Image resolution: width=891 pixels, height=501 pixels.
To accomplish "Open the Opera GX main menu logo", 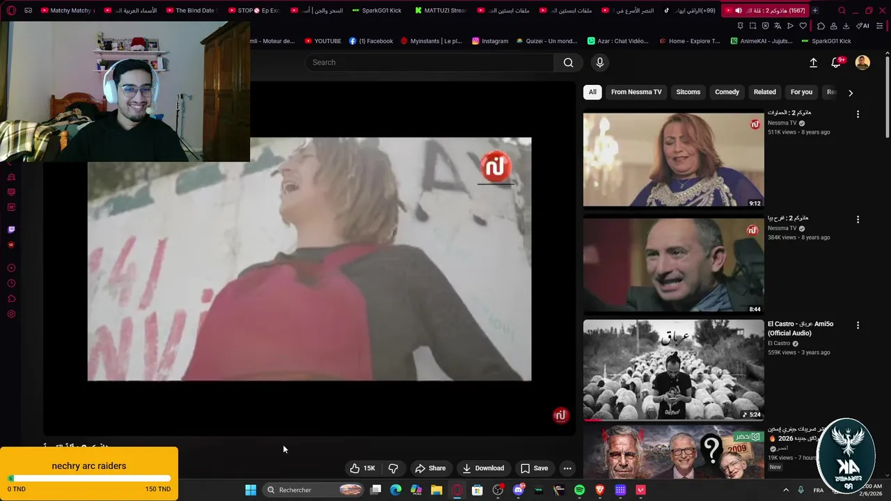I will (x=10, y=10).
